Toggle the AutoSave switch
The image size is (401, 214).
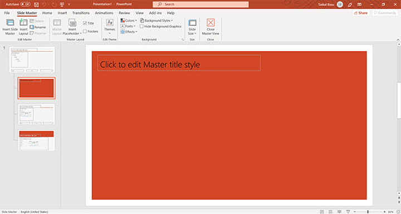coord(25,4)
